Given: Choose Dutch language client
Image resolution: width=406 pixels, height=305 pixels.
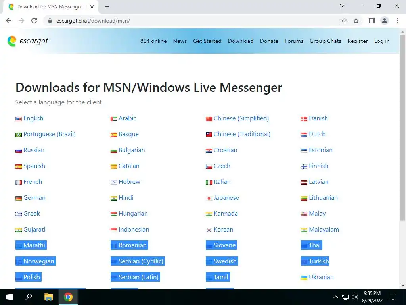Looking at the screenshot, I should coord(317,134).
